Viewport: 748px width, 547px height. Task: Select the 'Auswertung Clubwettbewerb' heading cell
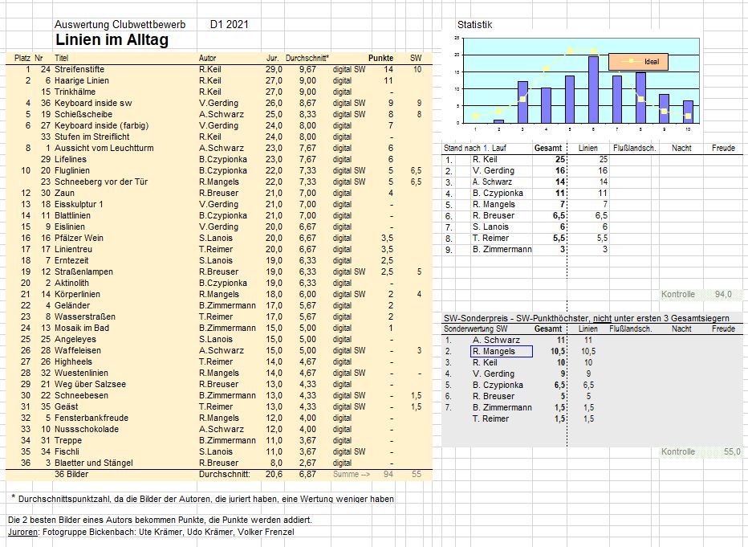(x=120, y=24)
